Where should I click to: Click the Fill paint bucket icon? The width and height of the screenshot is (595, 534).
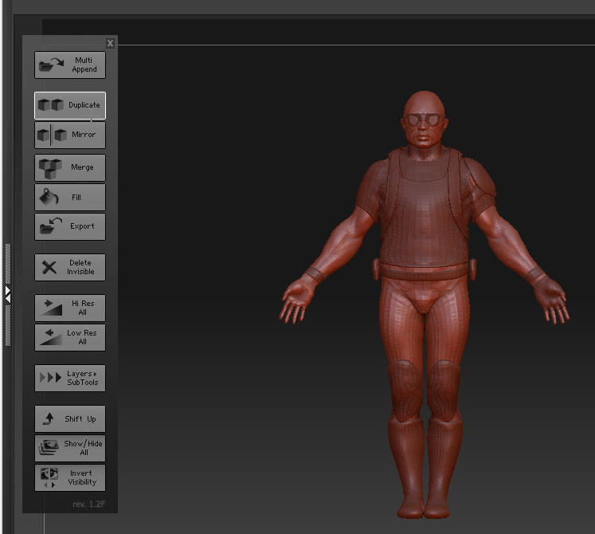click(50, 198)
